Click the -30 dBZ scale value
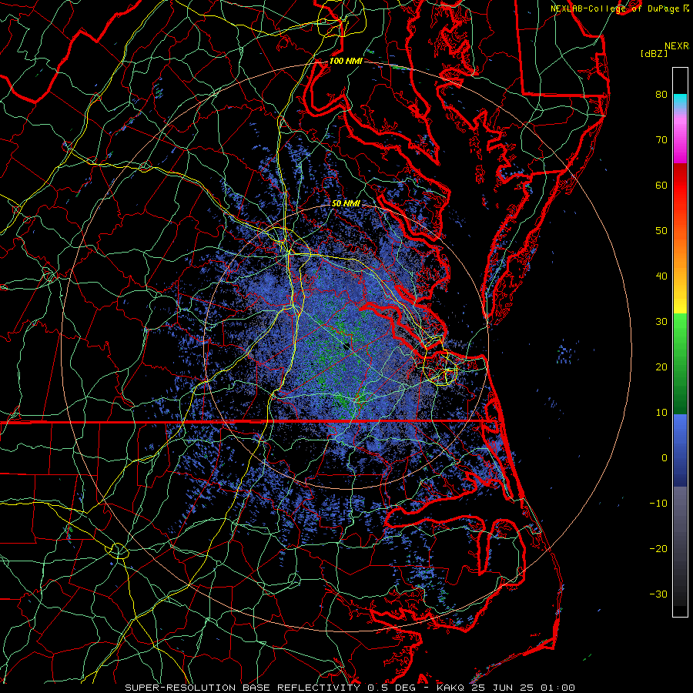Viewport: 693px width, 693px height. coord(658,594)
